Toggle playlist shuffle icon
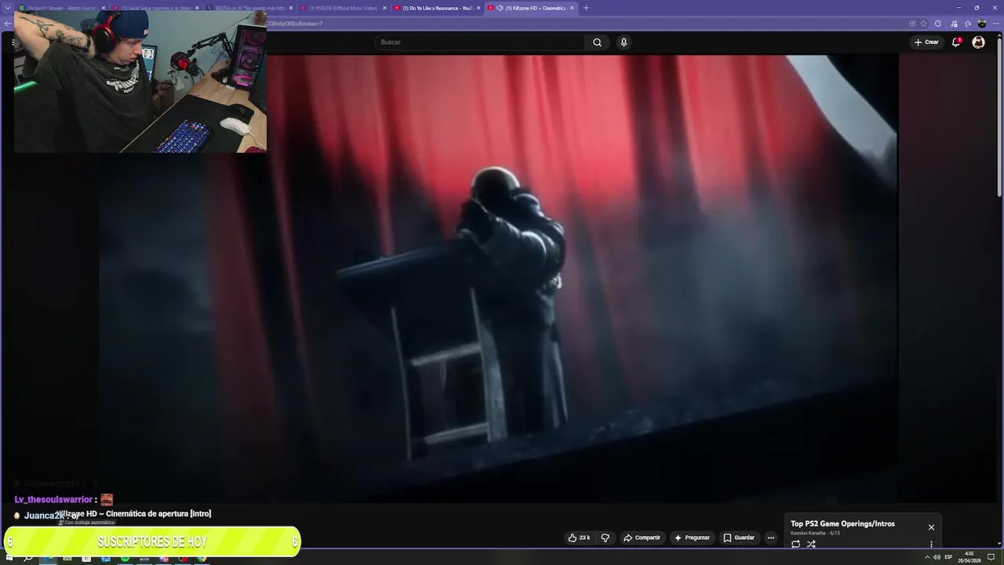This screenshot has width=1004, height=565. (811, 544)
